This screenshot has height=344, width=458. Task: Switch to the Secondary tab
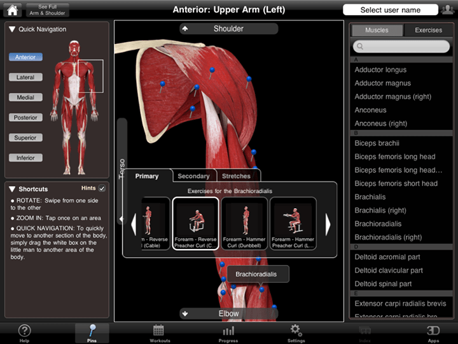tap(194, 176)
